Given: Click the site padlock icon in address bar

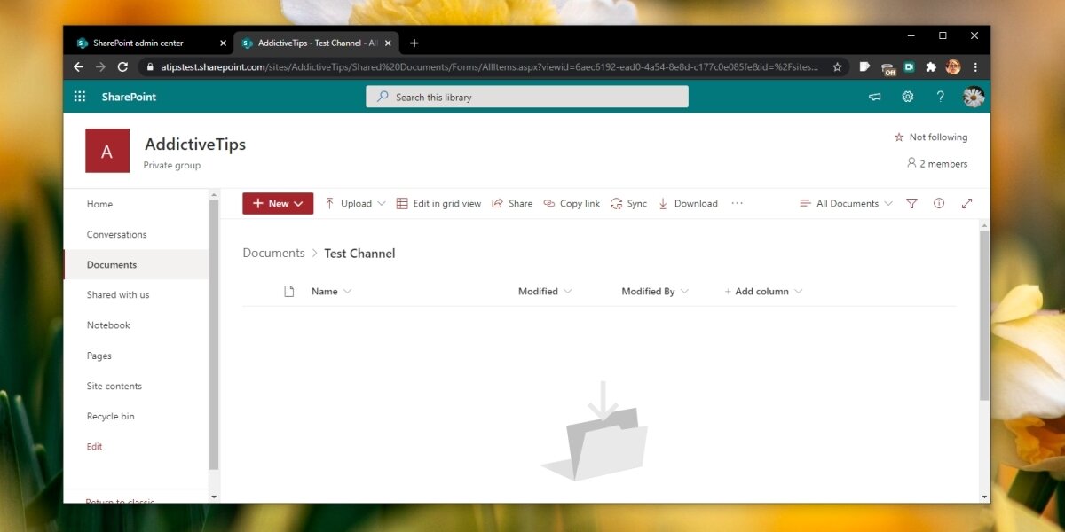Looking at the screenshot, I should coord(150,67).
